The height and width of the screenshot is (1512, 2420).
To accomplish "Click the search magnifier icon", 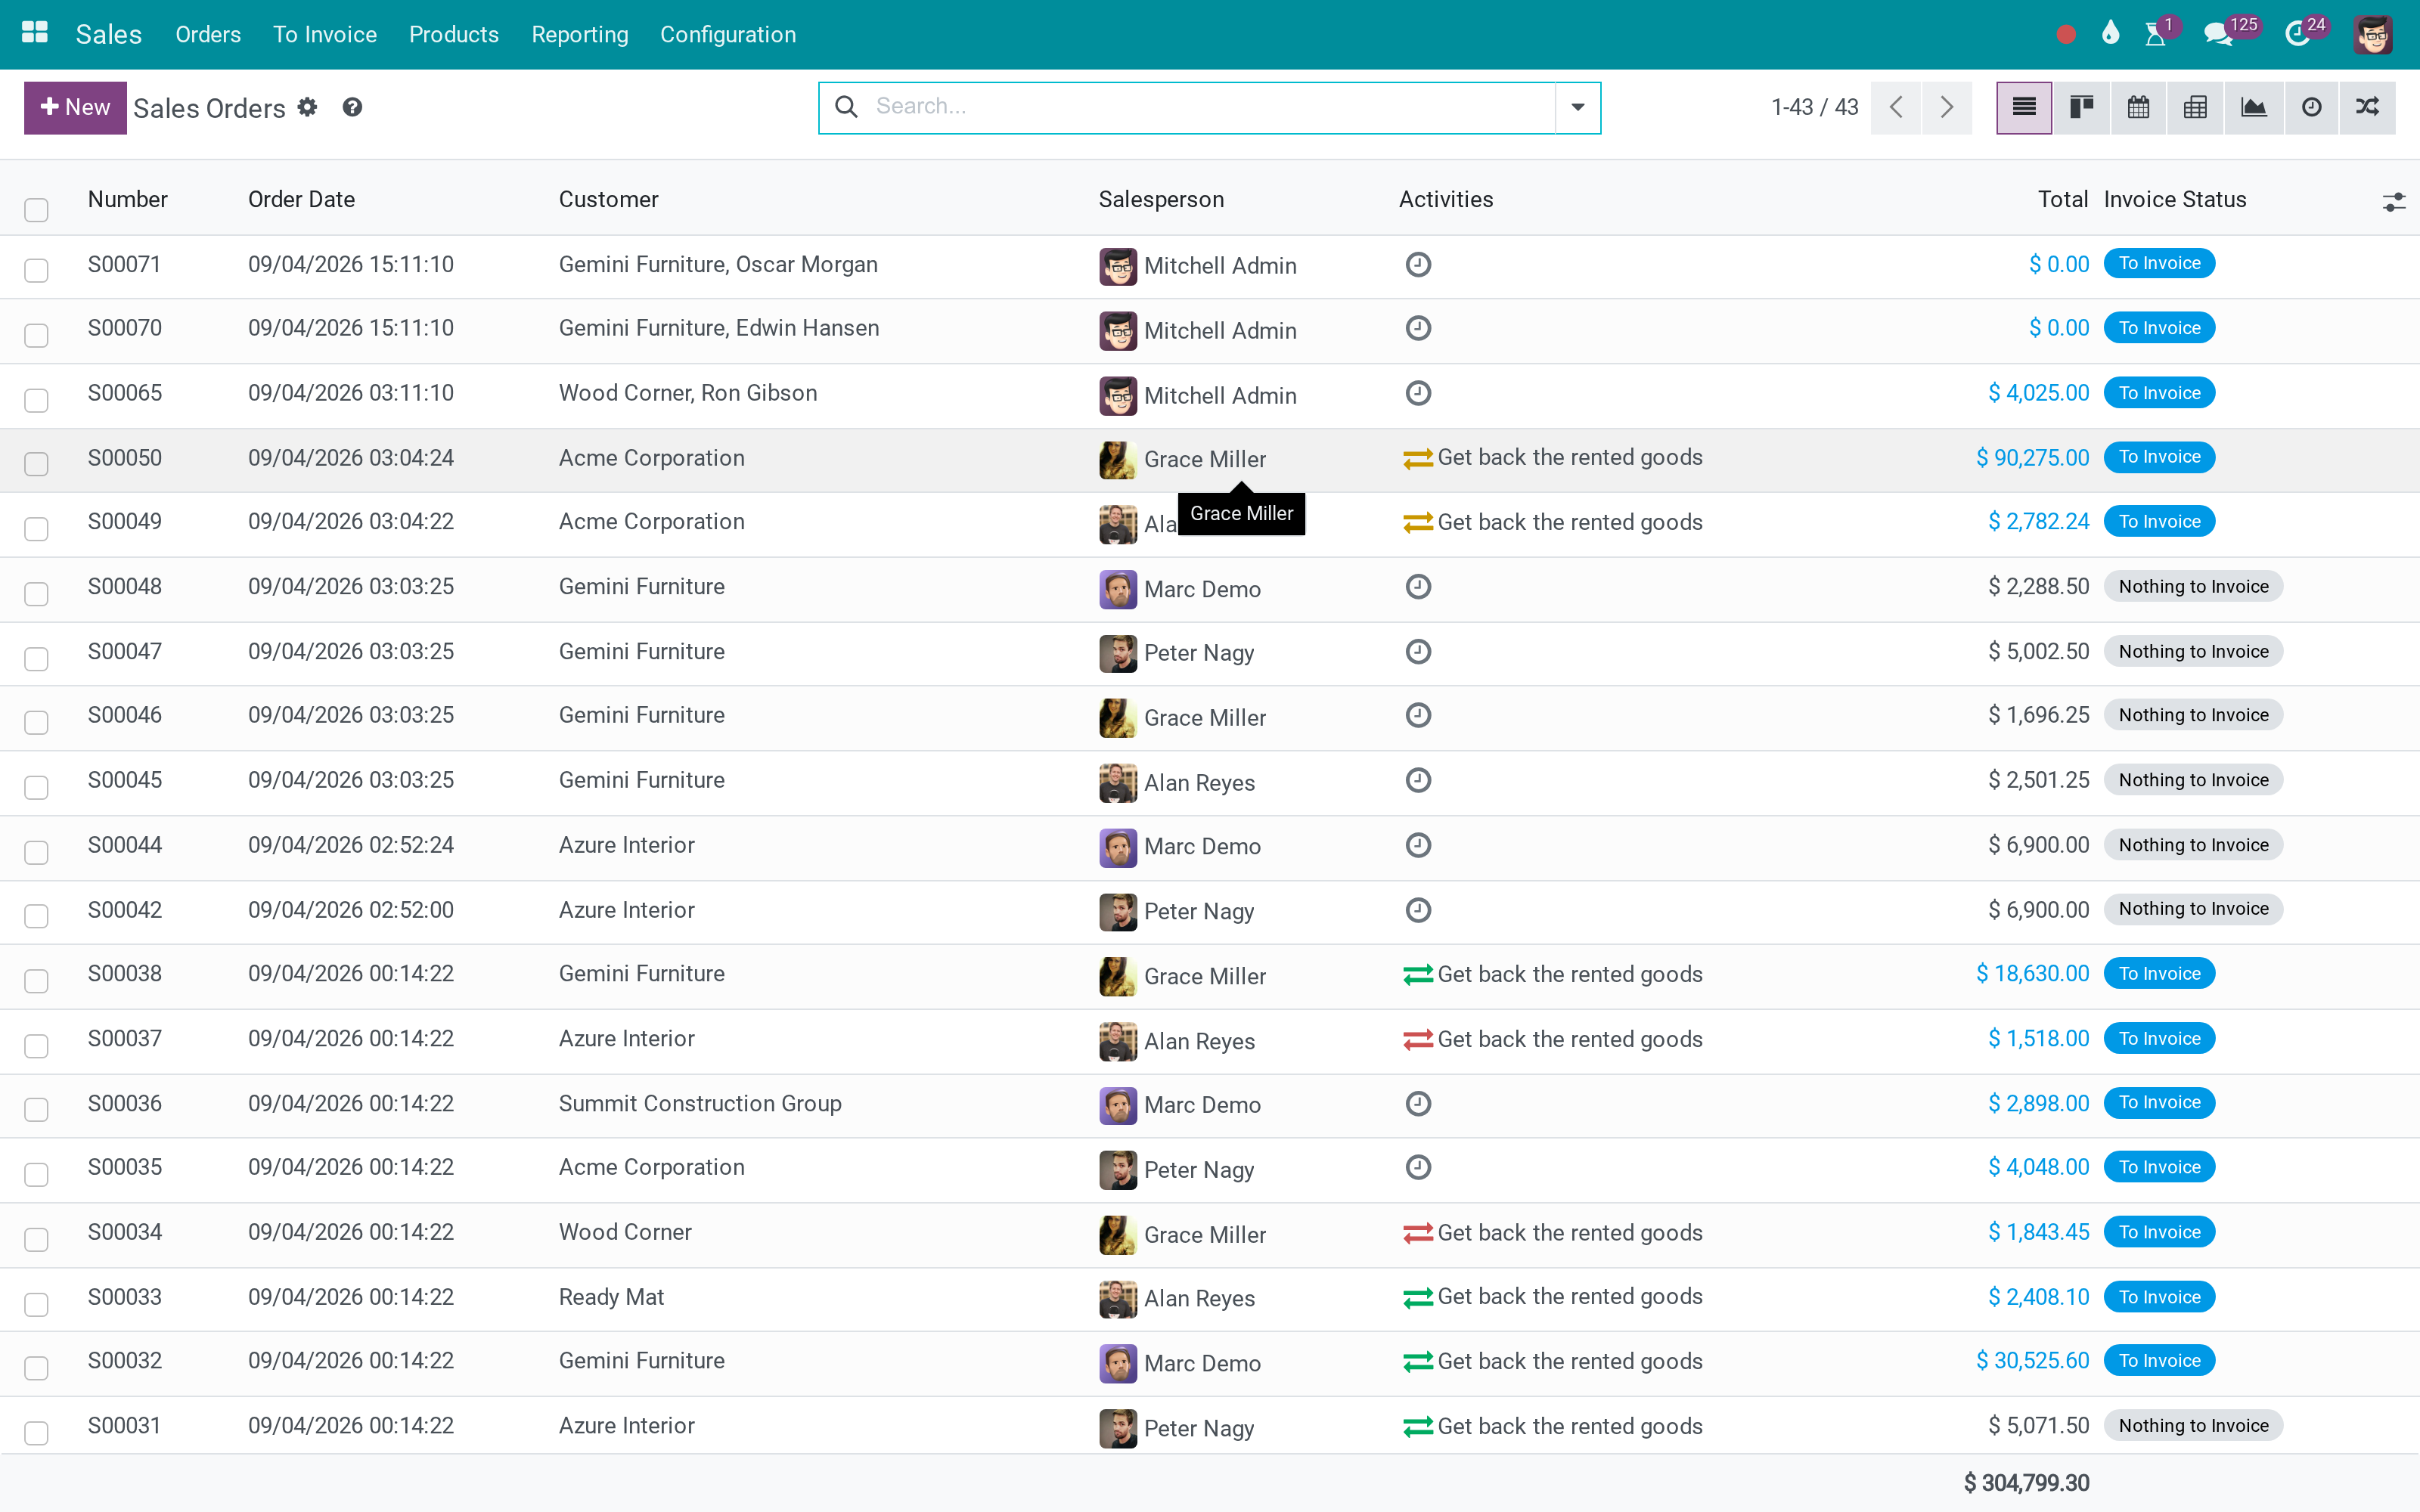I will click(846, 107).
